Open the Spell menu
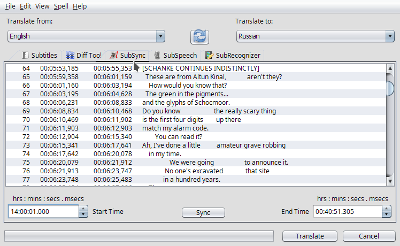Screen dimensions: 400x246 [61, 6]
